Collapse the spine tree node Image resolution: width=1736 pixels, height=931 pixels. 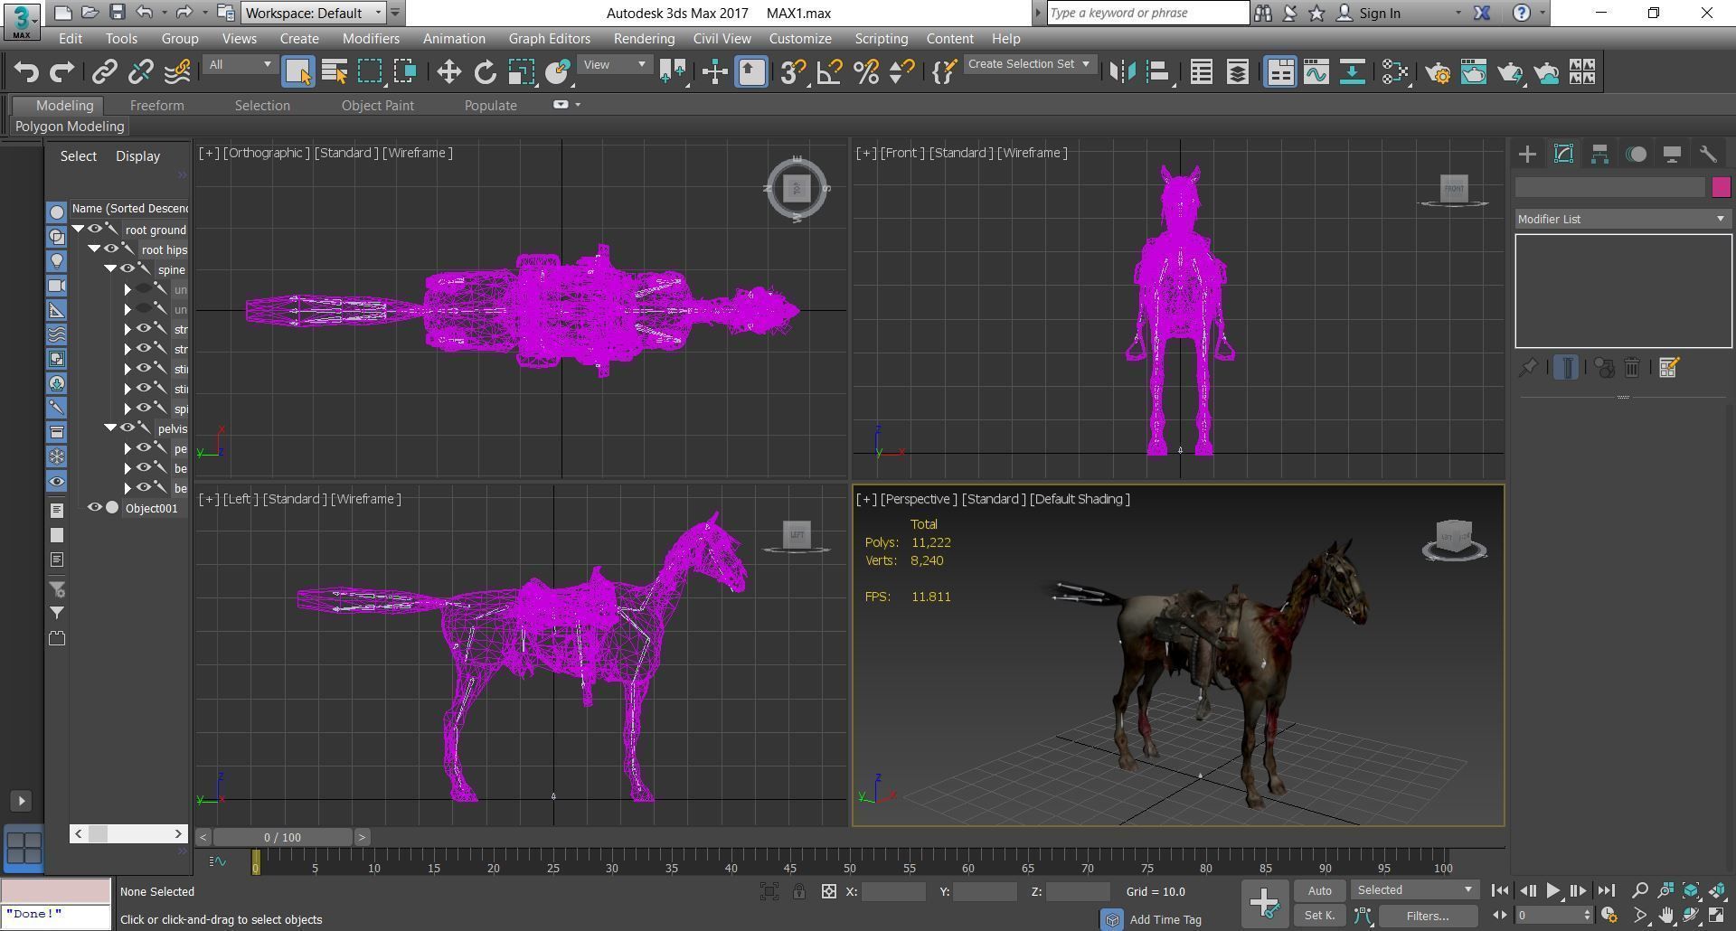[x=111, y=269]
